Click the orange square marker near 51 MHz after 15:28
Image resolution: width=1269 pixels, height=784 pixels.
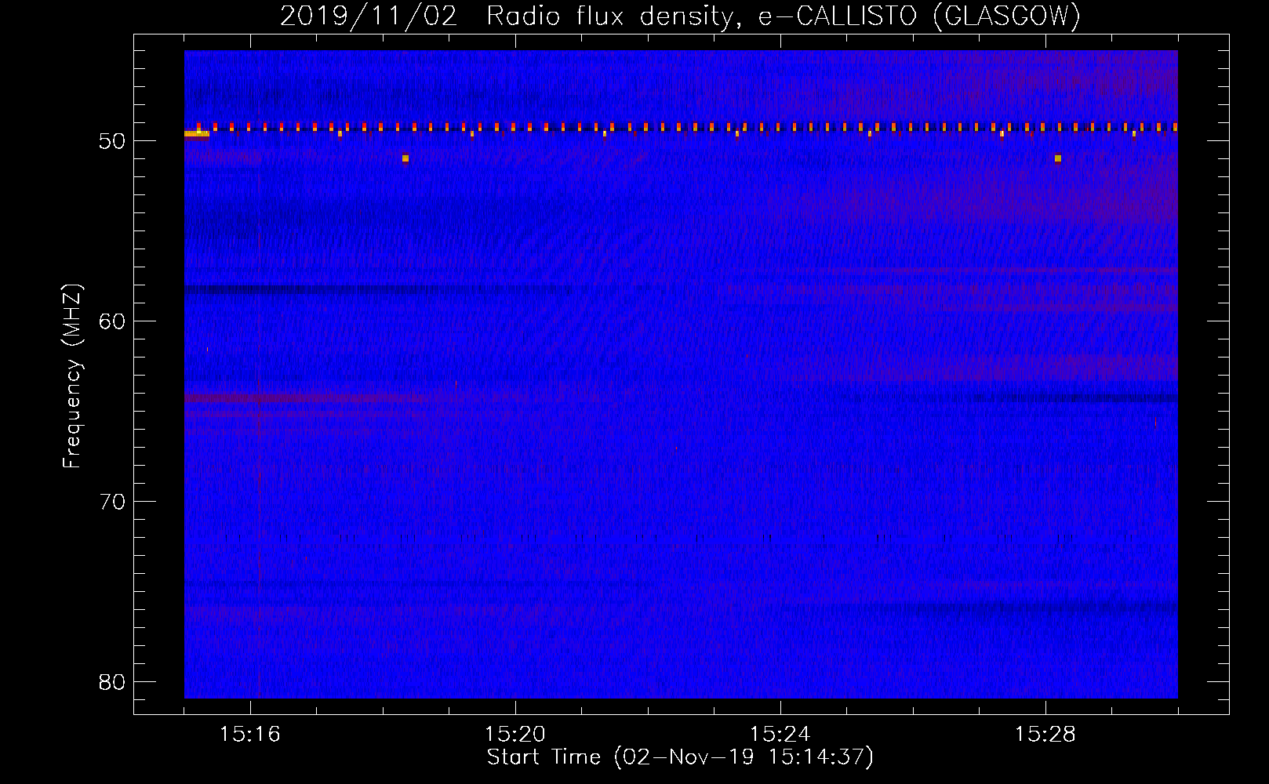pyautogui.click(x=1058, y=158)
